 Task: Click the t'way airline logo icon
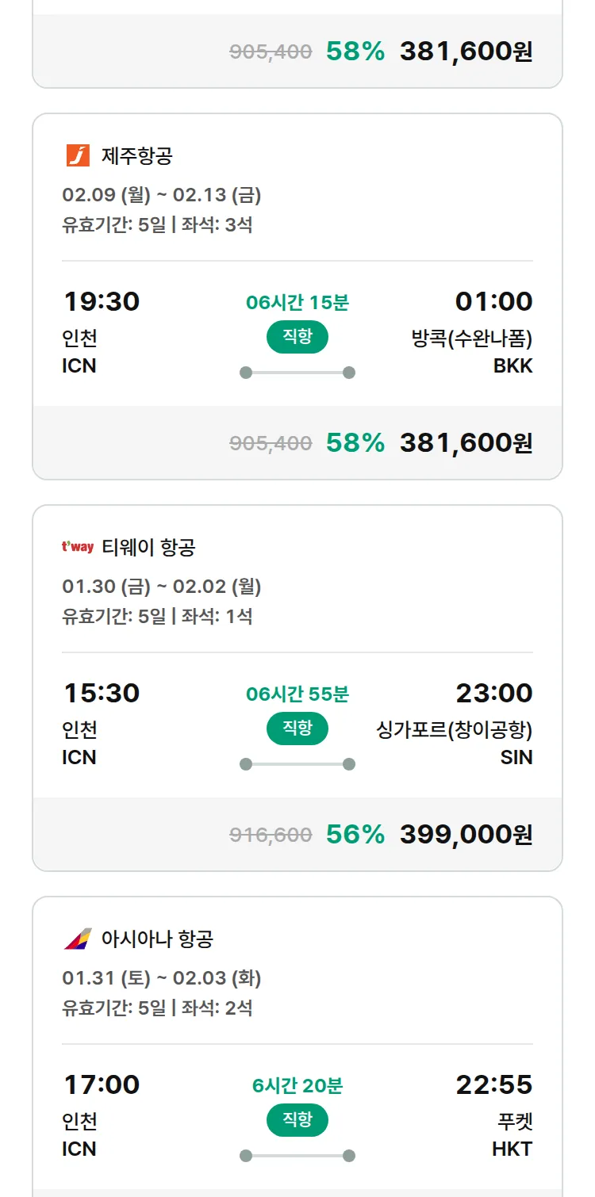pyautogui.click(x=78, y=547)
